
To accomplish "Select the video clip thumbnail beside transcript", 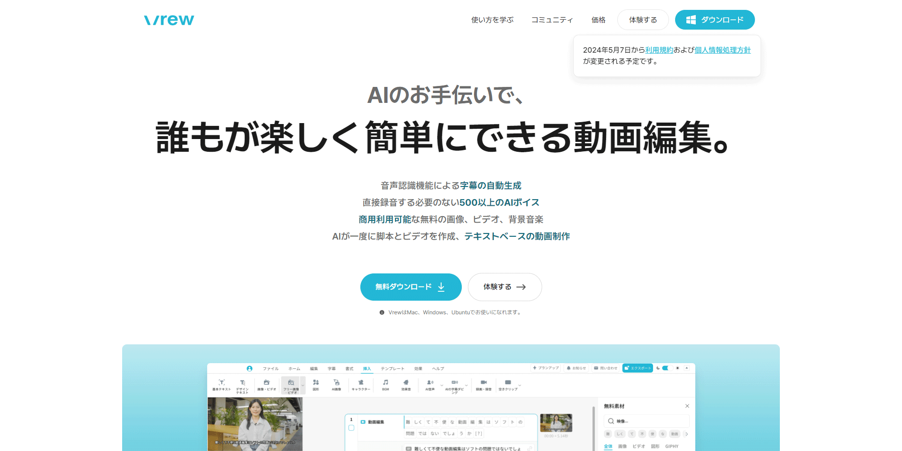I will tap(556, 423).
